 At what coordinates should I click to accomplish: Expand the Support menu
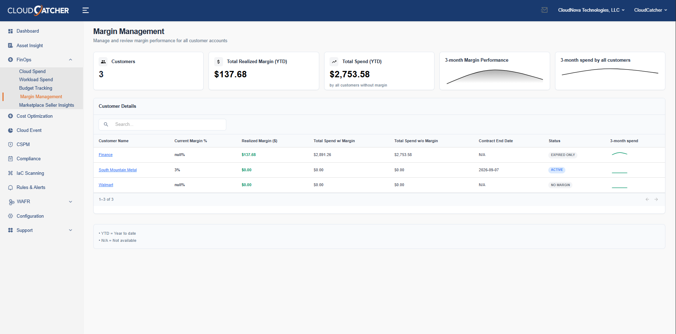coord(70,230)
